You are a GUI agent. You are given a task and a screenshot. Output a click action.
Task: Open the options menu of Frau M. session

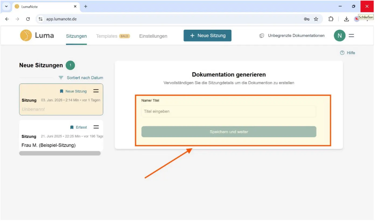[96, 127]
